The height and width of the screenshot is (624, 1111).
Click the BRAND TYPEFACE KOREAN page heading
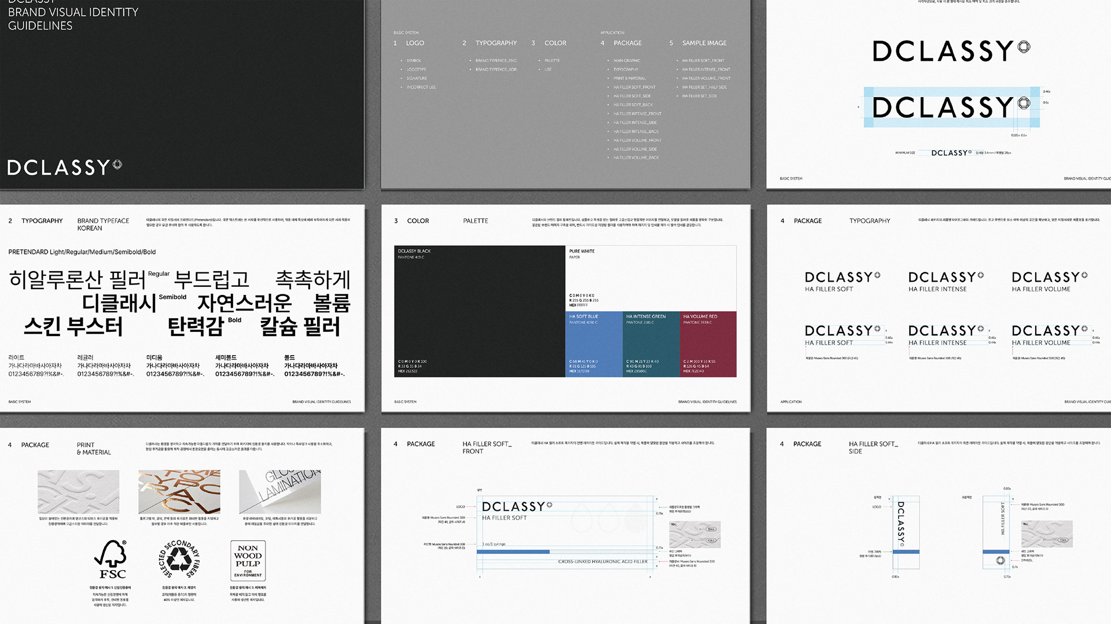click(x=103, y=224)
